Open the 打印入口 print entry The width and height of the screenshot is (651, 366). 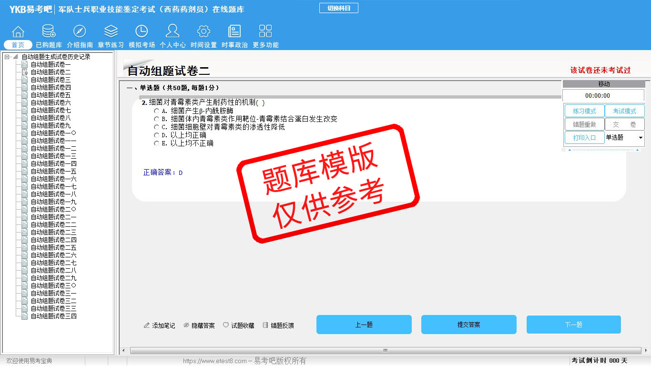584,138
